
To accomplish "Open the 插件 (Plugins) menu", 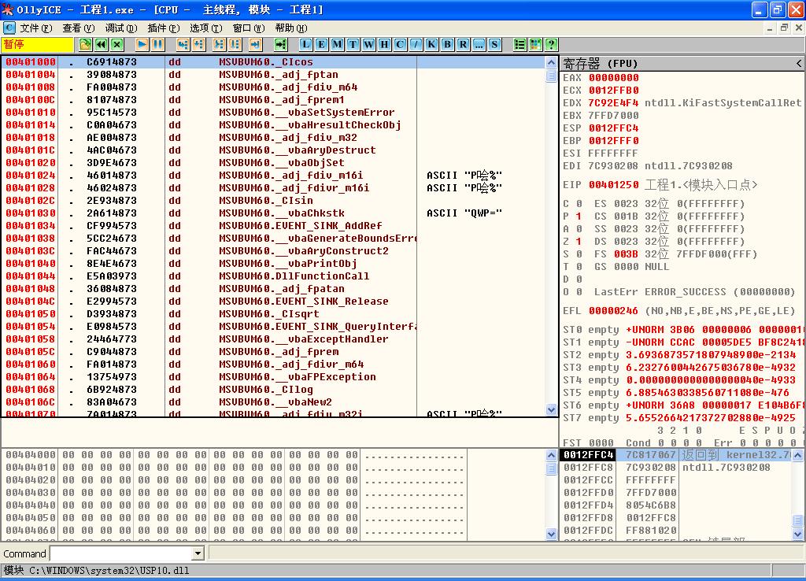I will click(x=162, y=28).
